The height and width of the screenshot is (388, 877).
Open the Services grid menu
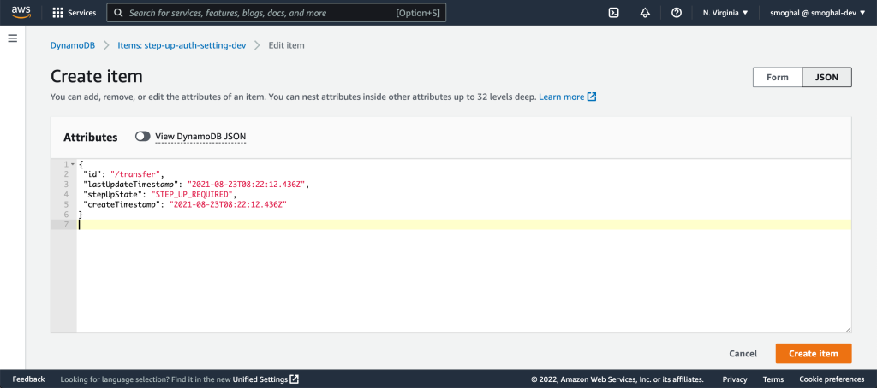[74, 13]
